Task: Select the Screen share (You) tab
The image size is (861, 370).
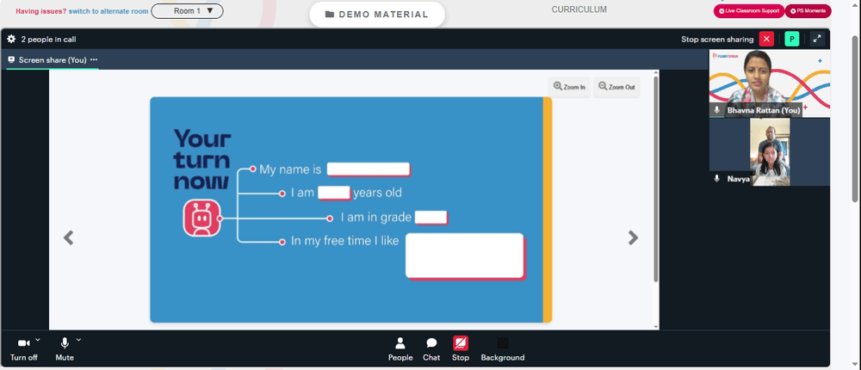Action: (53, 60)
